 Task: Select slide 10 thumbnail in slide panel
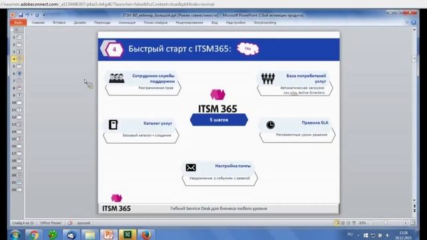[x=19, y=103]
